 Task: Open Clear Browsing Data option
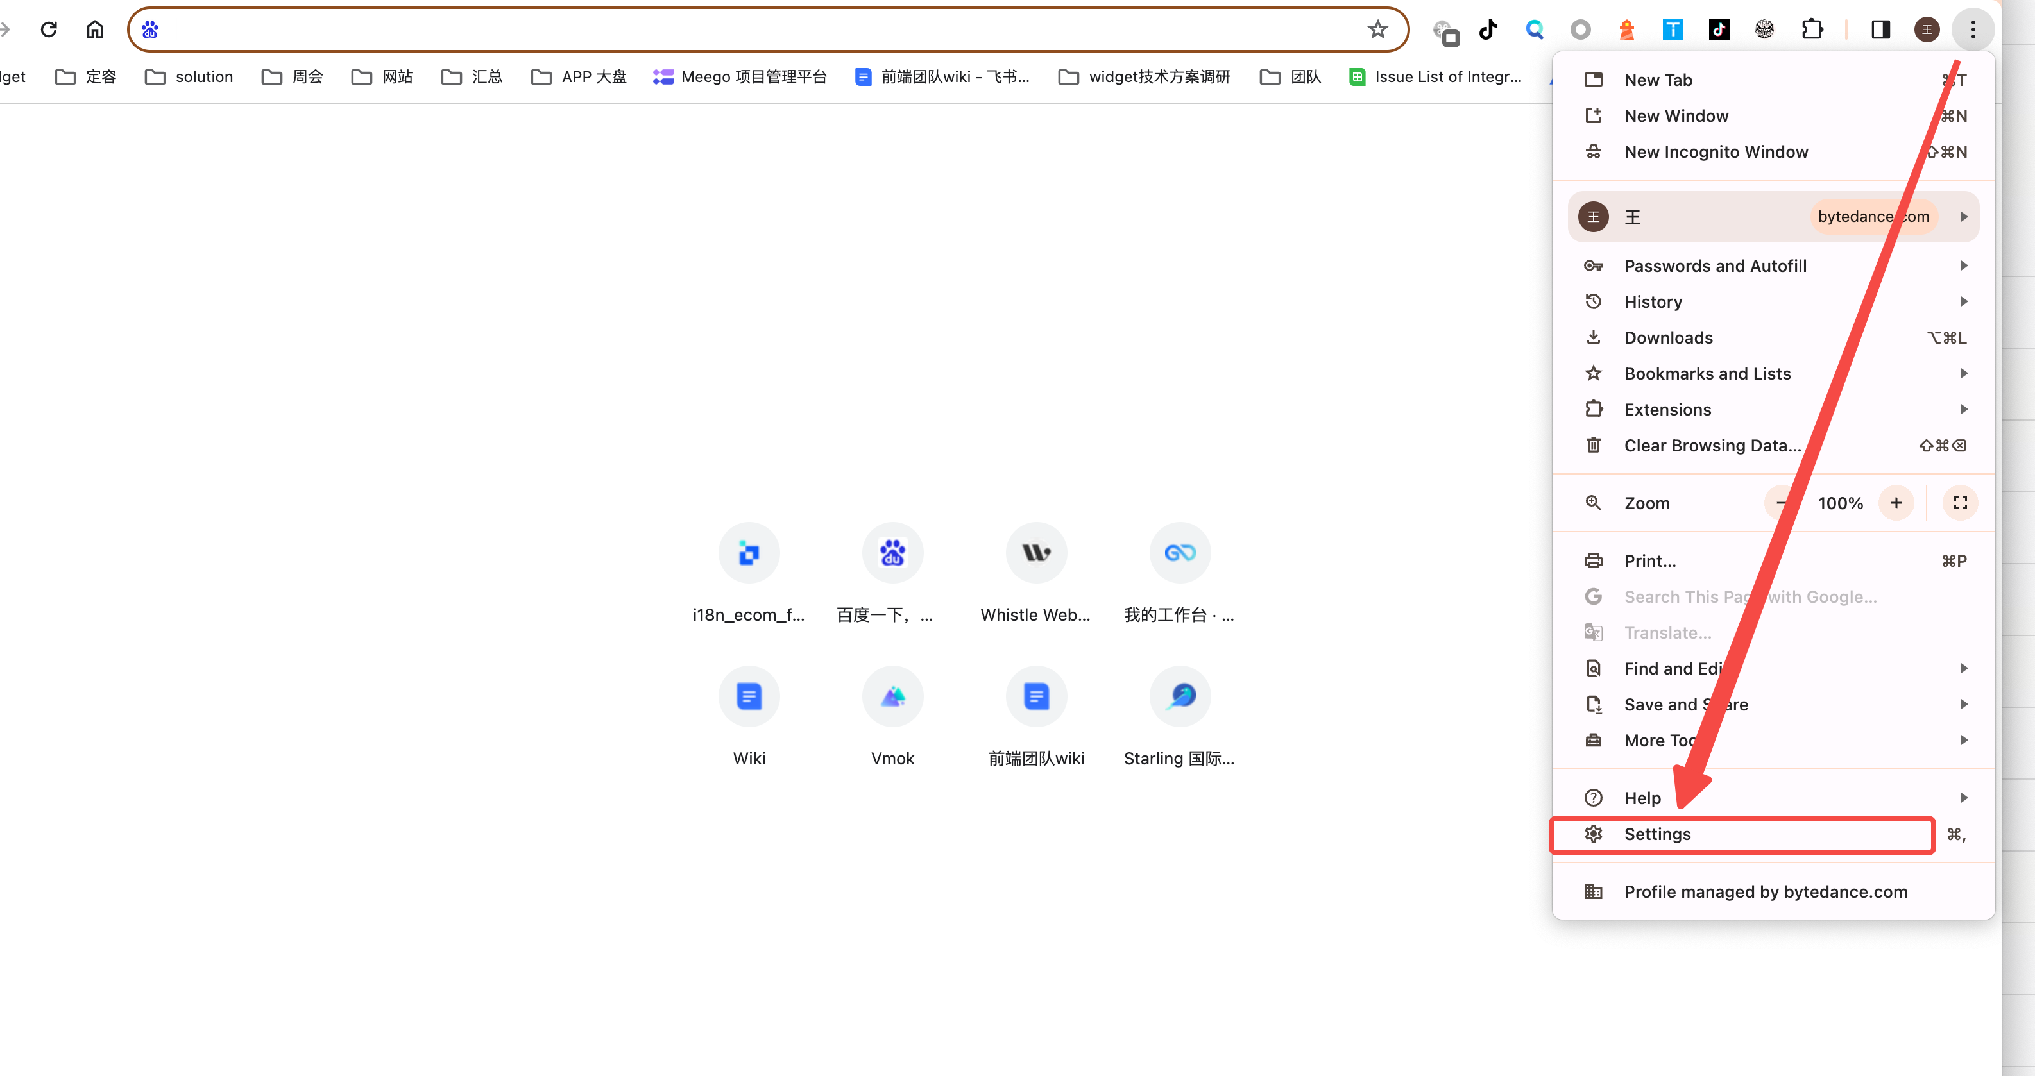[x=1712, y=445]
